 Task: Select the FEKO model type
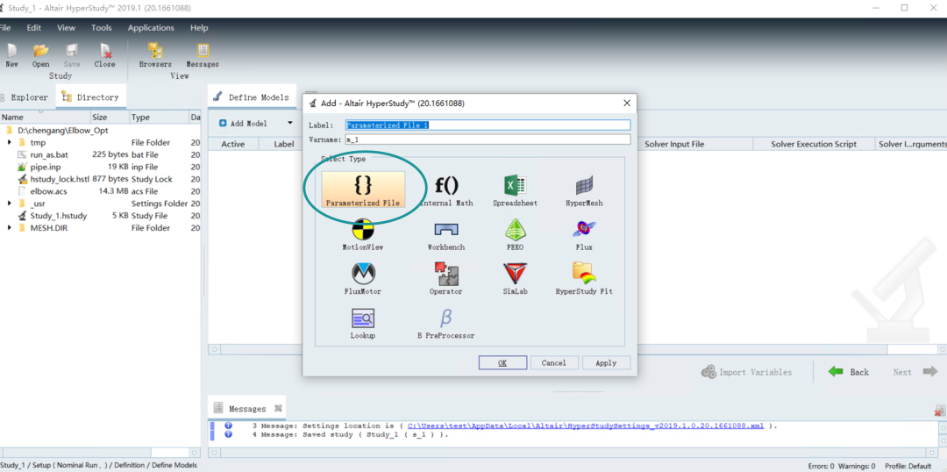coord(515,235)
